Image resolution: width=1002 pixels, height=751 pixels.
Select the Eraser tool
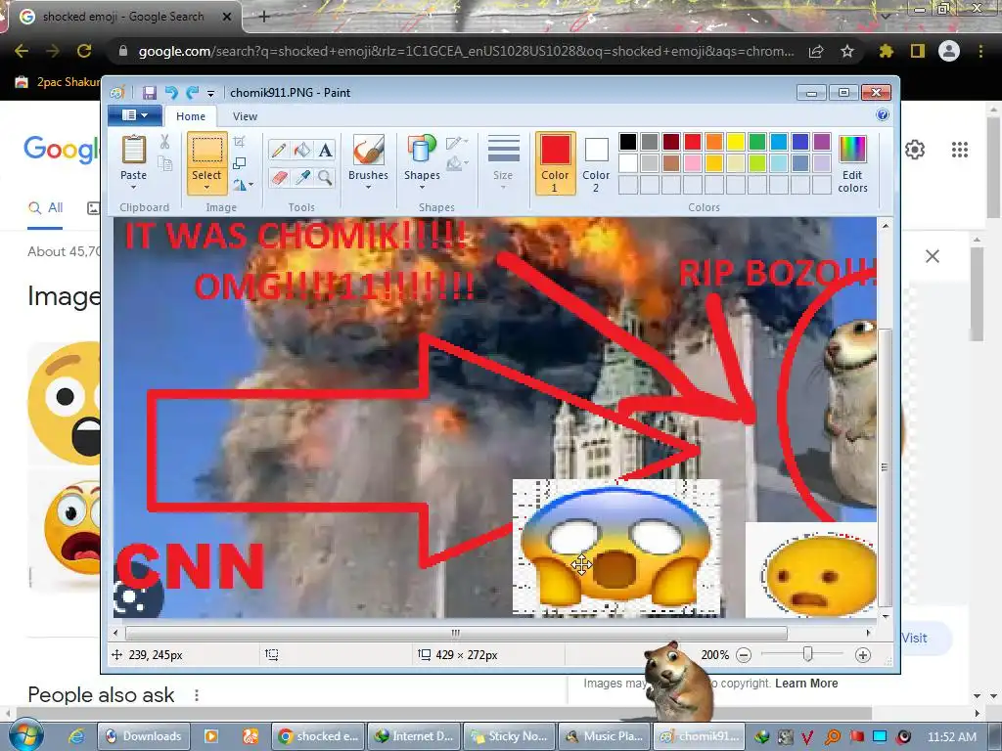[279, 177]
